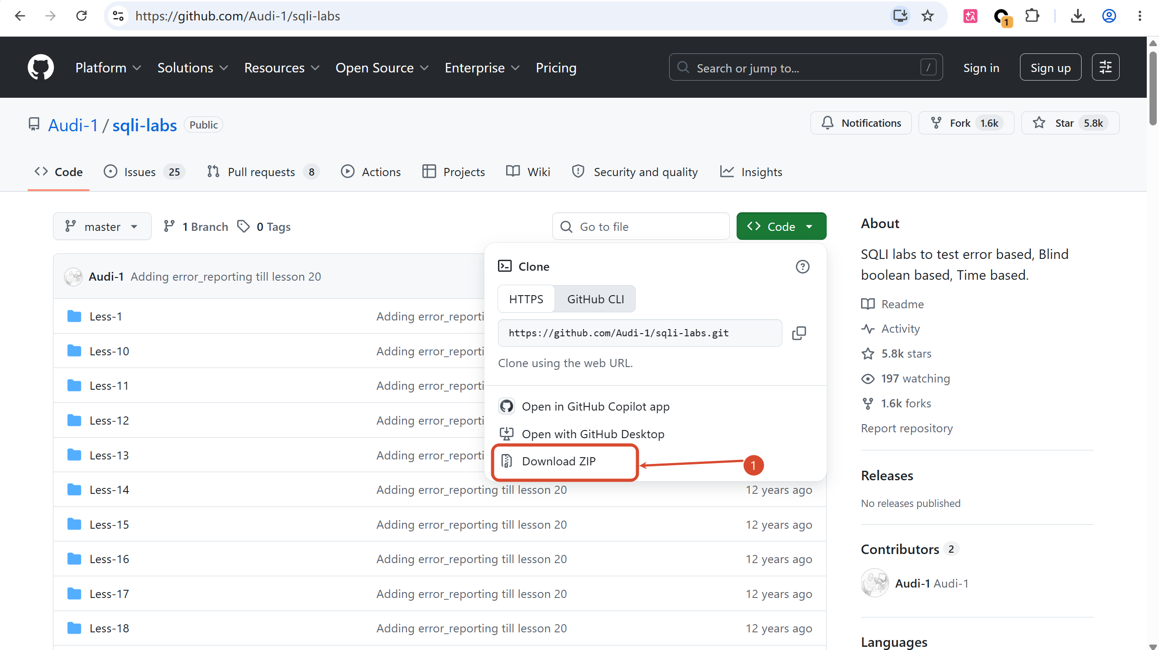The height and width of the screenshot is (650, 1159).
Task: Click the Sign up button
Action: 1050,67
